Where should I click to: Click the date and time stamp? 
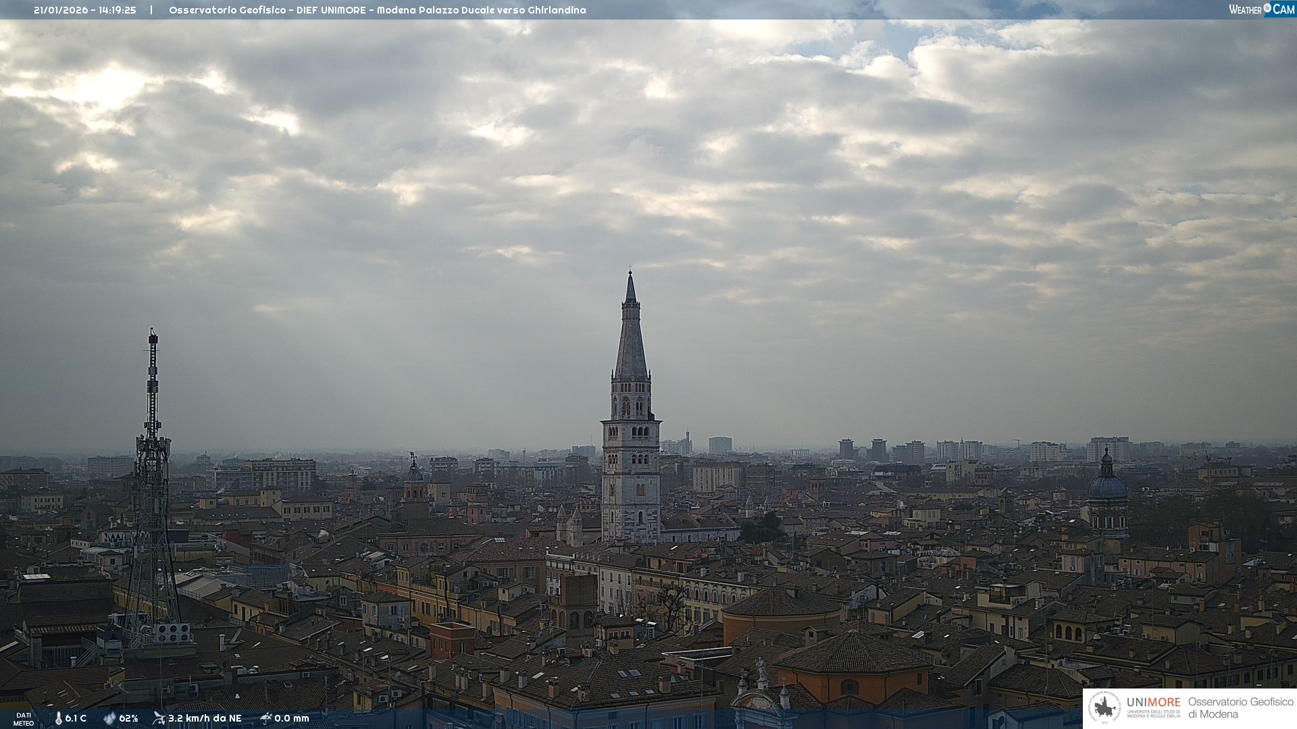[85, 10]
